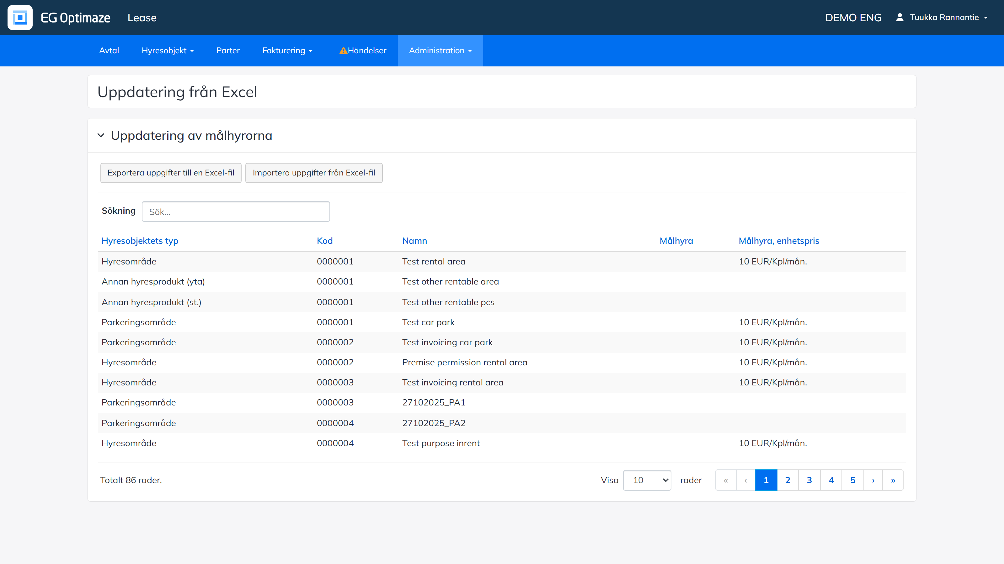This screenshot has height=564, width=1004.
Task: Click the Totalt 86 rader text
Action: [x=131, y=480]
